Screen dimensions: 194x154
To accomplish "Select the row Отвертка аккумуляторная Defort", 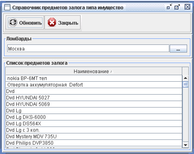I will point(94,85).
